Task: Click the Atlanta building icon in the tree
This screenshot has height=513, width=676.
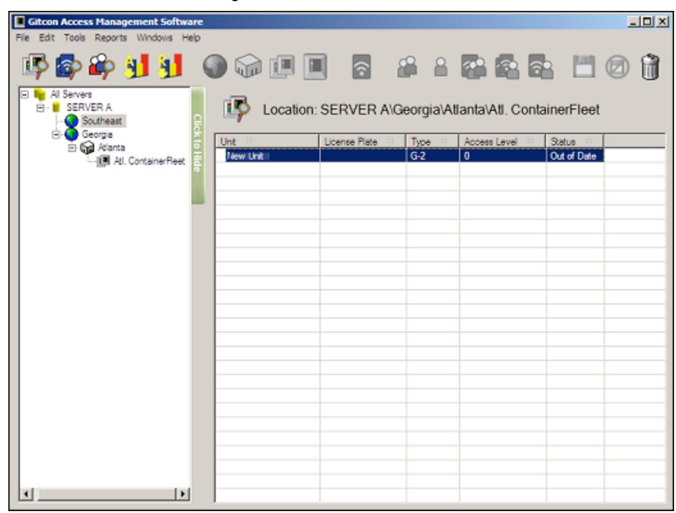Action: coord(88,148)
